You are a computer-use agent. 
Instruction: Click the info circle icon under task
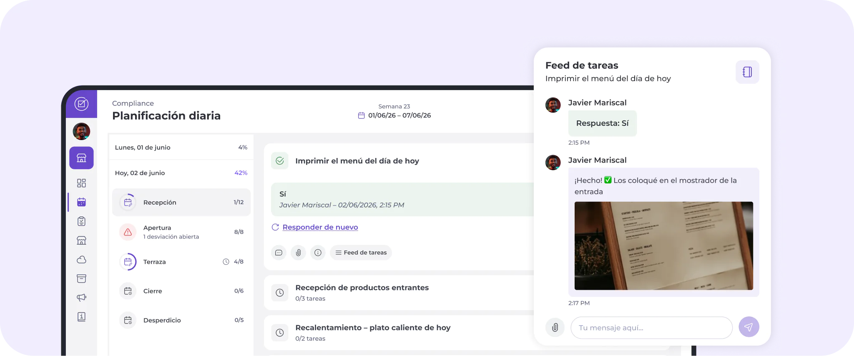pos(318,253)
